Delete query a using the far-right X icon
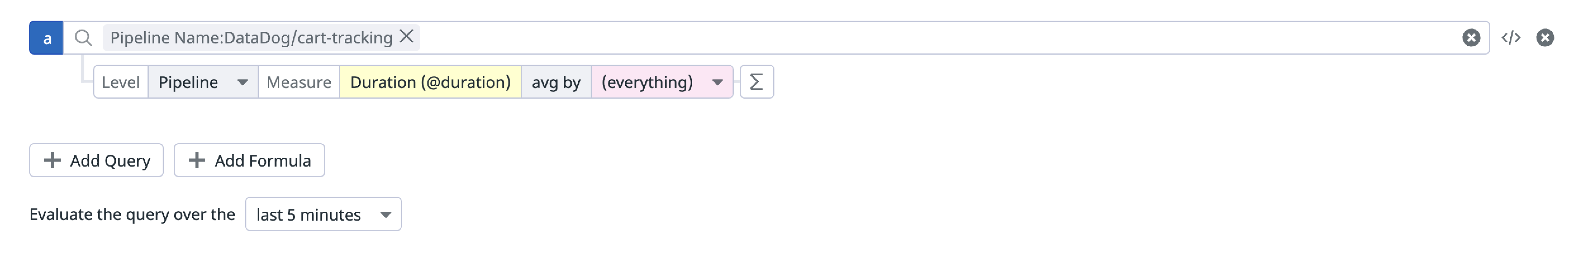This screenshot has height=254, width=1569. (x=1545, y=38)
